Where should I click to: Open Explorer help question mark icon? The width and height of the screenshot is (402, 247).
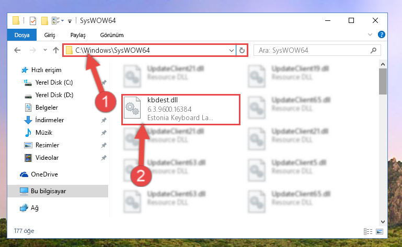tap(381, 34)
